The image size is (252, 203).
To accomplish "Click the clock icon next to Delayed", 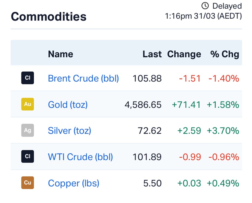I will coord(205,6).
